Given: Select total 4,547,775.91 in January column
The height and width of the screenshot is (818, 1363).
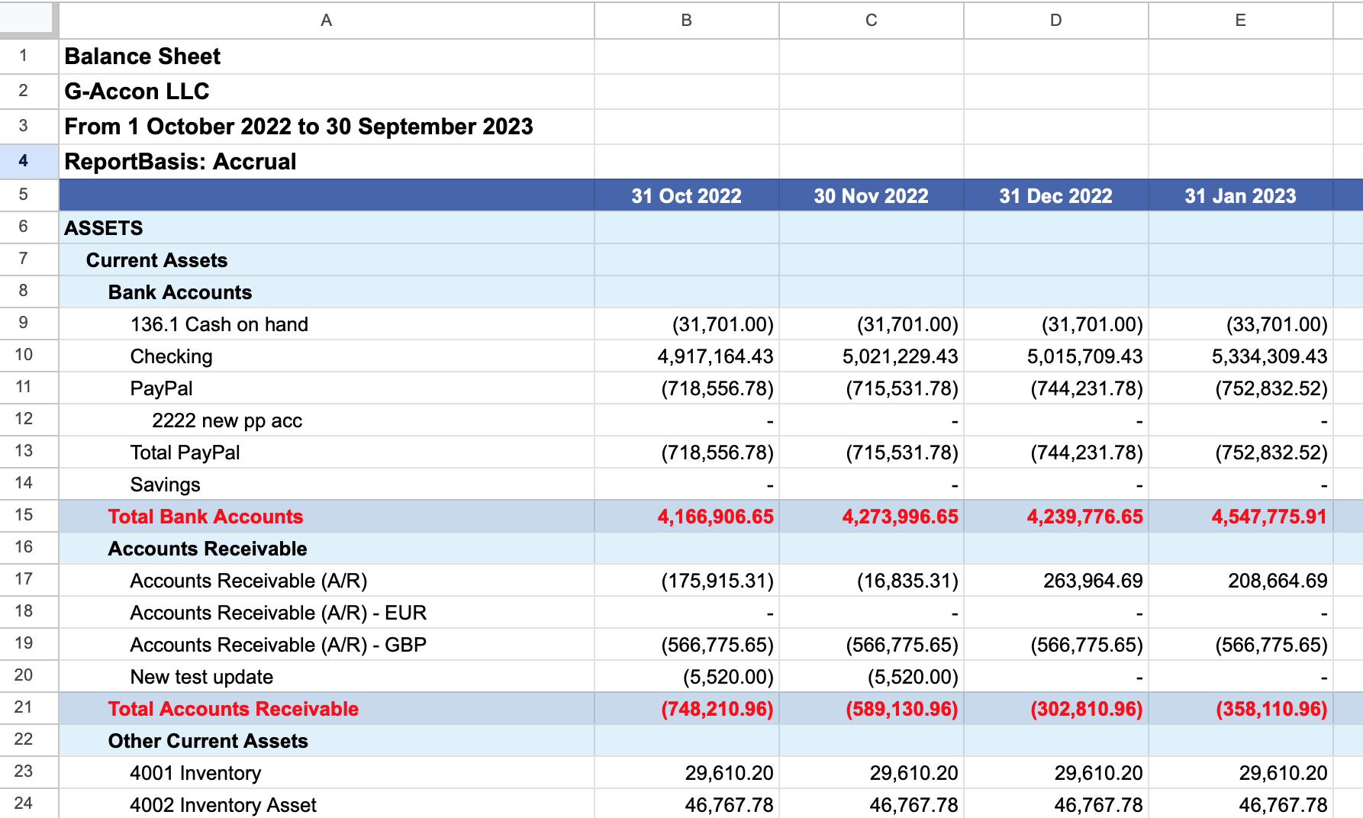Looking at the screenshot, I should pos(1241,517).
